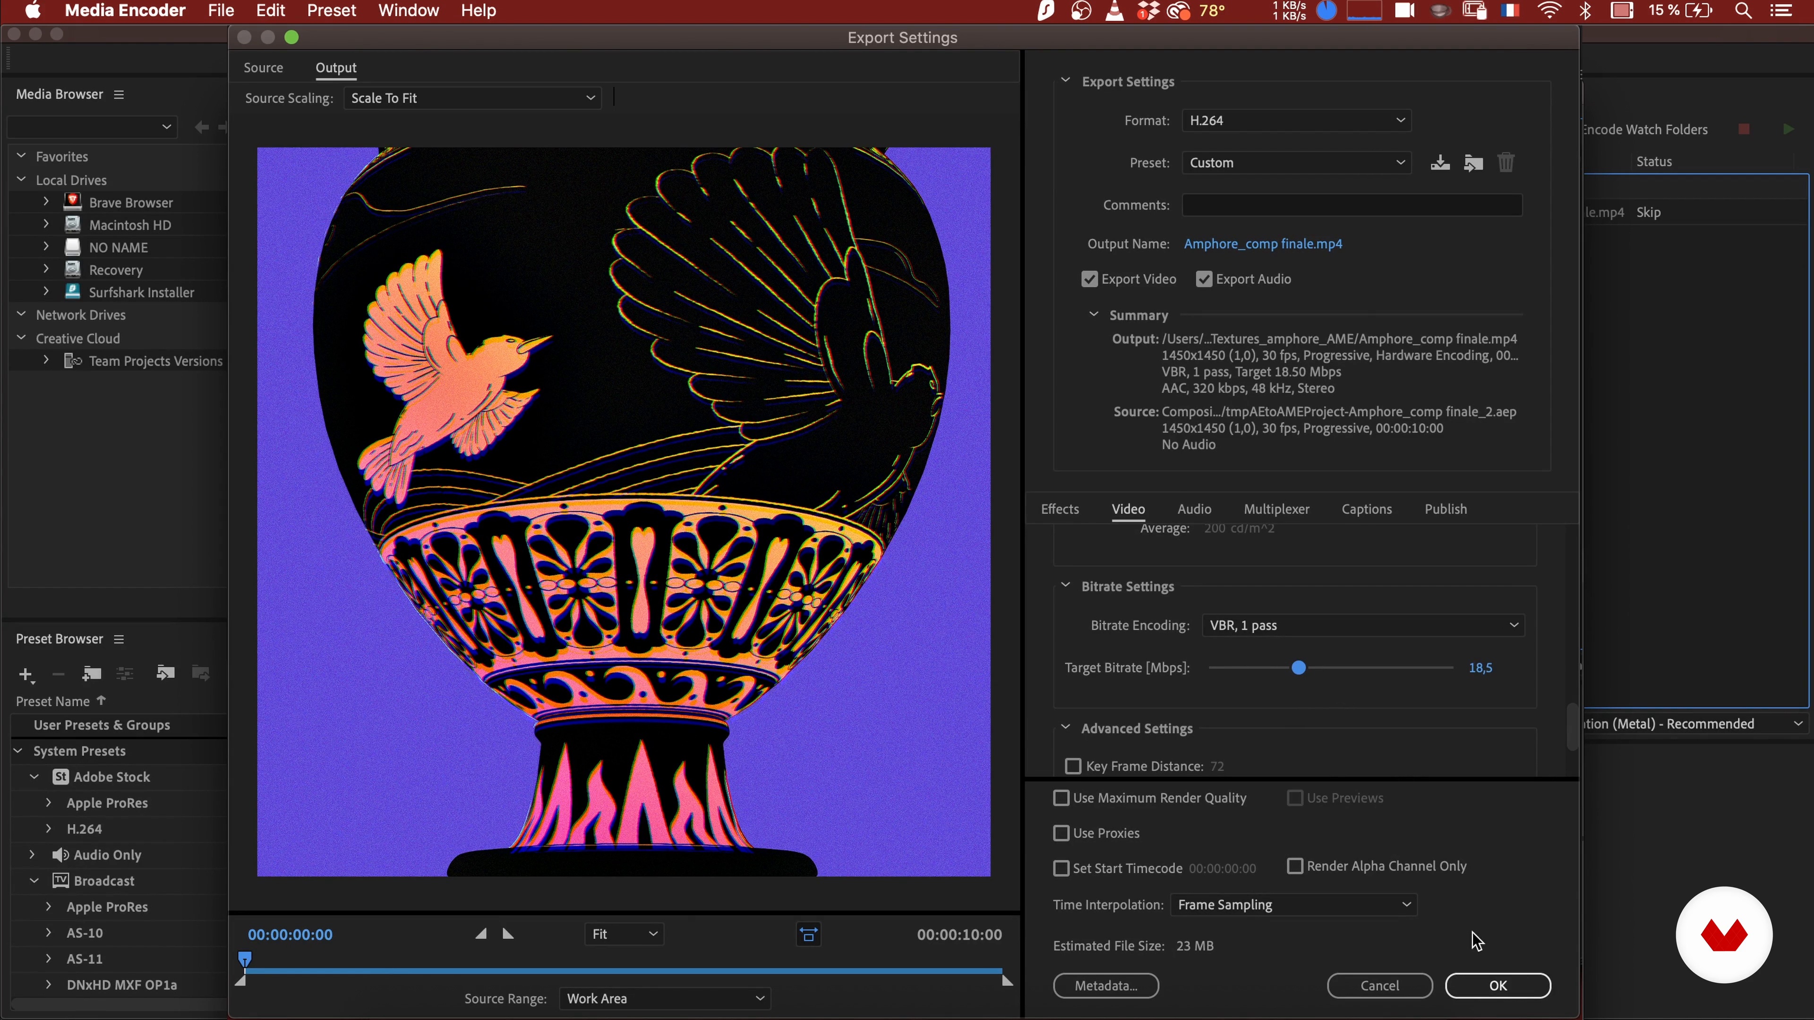Click output name Amphore_comp finale.mp4 link
Image resolution: width=1814 pixels, height=1020 pixels.
tap(1263, 244)
